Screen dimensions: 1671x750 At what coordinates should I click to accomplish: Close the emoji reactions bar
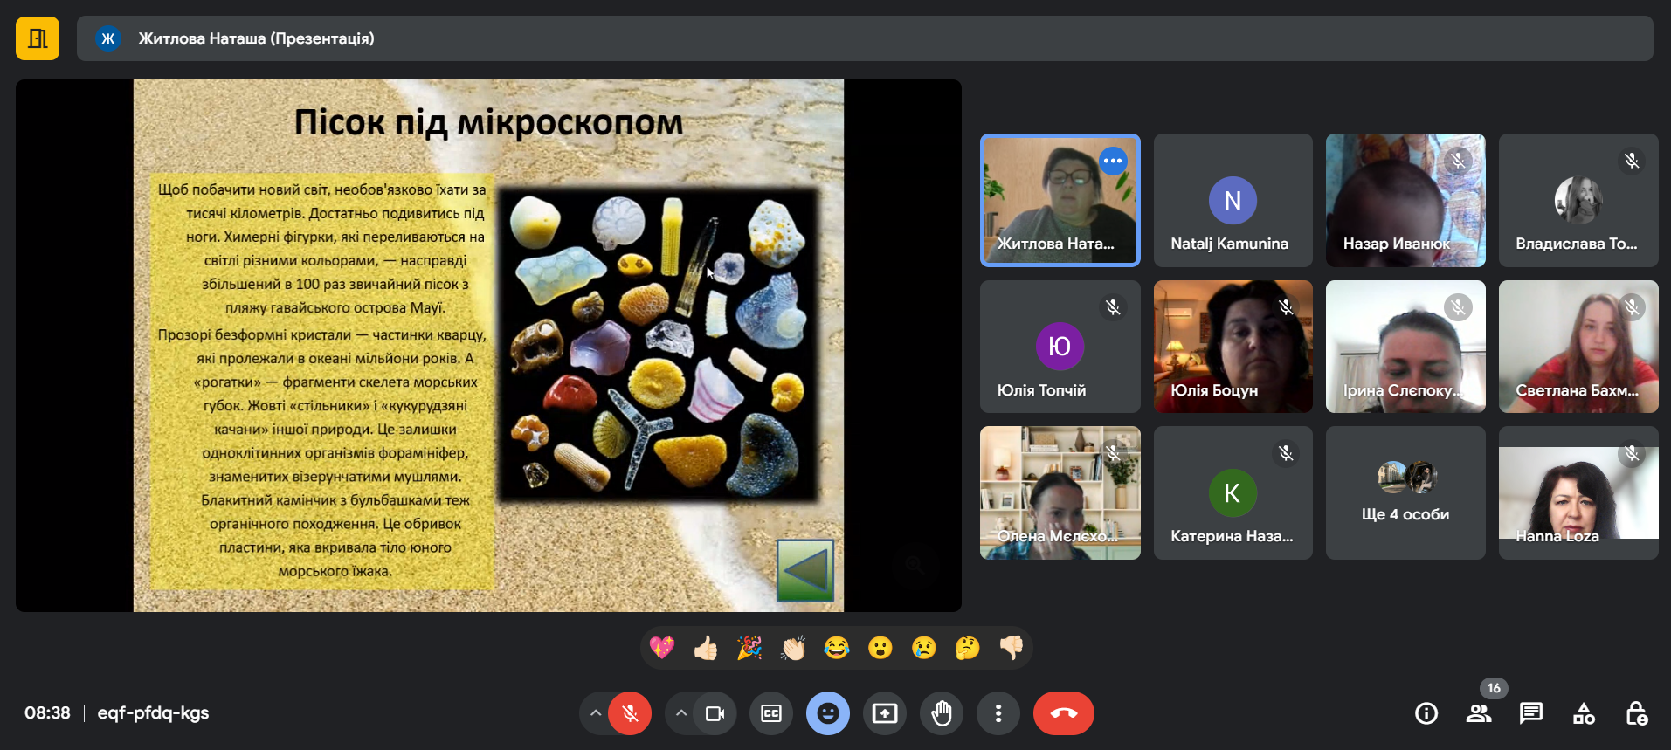[x=827, y=713]
